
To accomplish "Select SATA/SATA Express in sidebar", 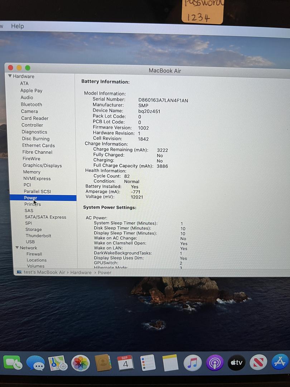I will pyautogui.click(x=45, y=217).
